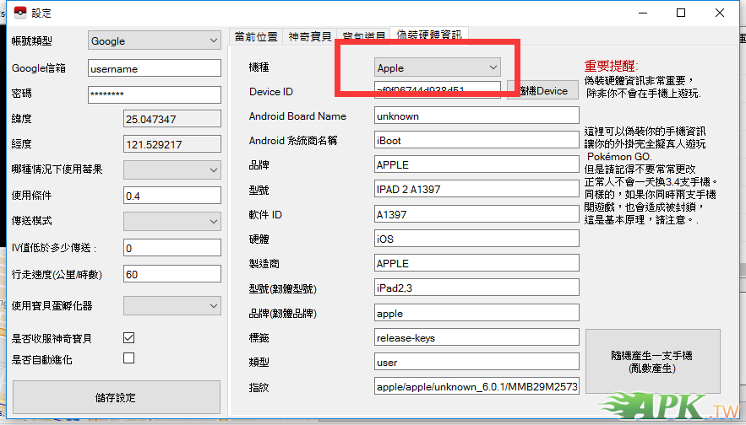Select the 偽裝硬體資訊 tab
The height and width of the screenshot is (425, 746).
pos(429,35)
